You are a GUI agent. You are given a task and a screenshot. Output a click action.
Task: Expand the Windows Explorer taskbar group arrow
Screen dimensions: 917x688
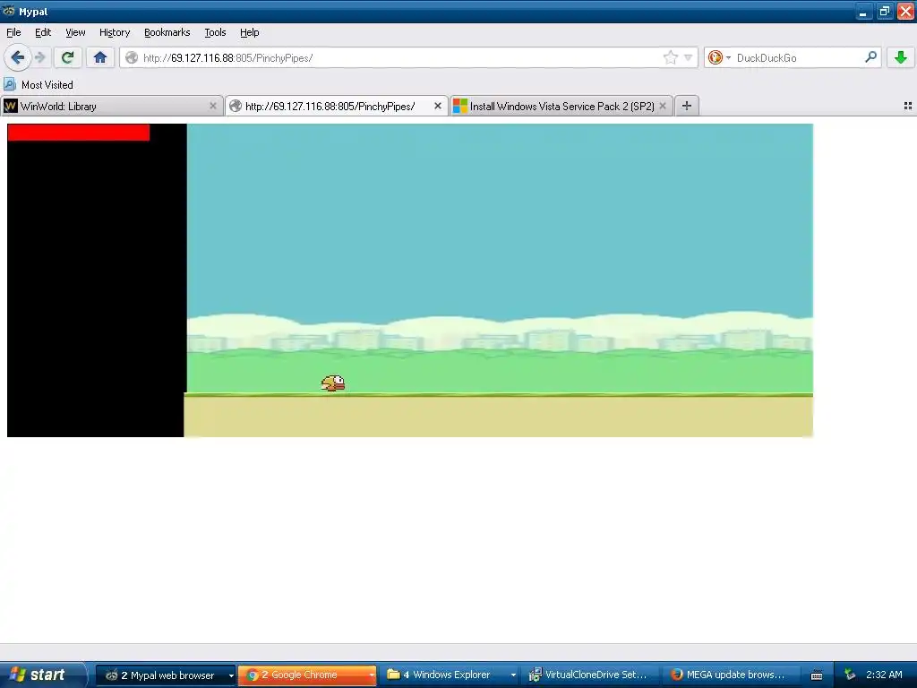513,675
